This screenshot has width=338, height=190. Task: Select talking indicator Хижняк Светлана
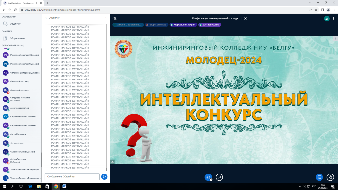tap(128, 25)
